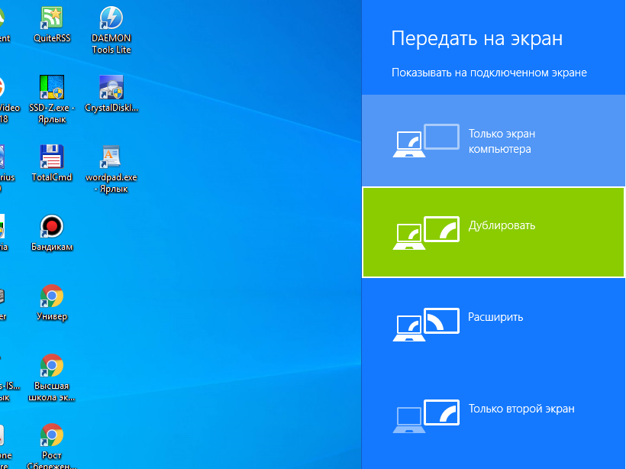Image resolution: width=626 pixels, height=469 pixels.
Task: Select the TotalCmd floppy disk icon
Action: 52,157
